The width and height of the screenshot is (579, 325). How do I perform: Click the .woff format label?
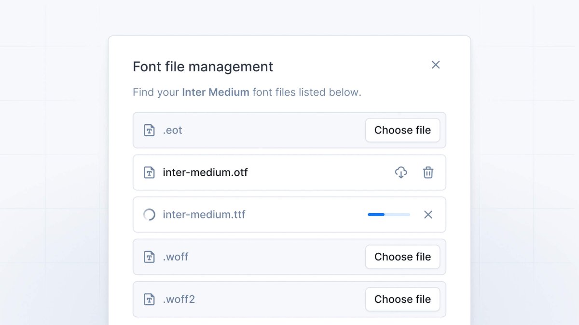[176, 257]
